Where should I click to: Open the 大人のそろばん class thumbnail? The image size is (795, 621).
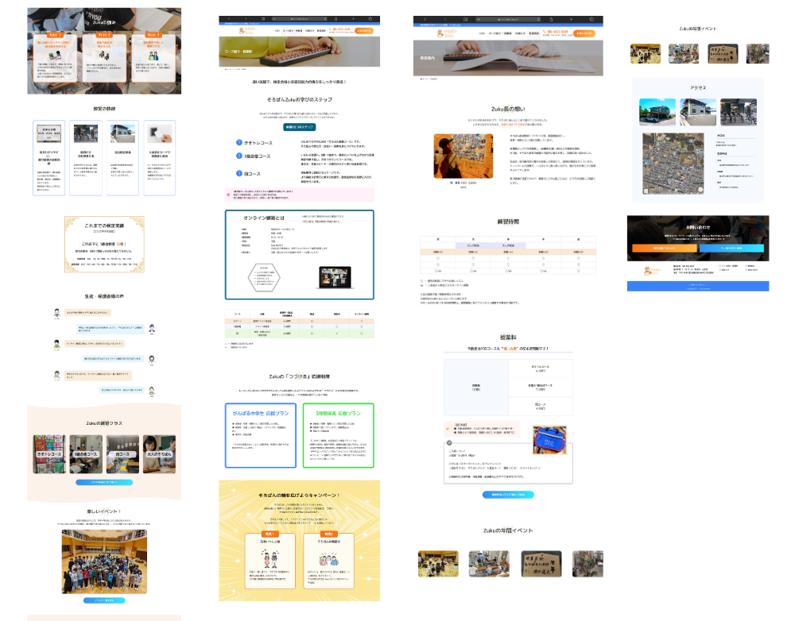tap(159, 453)
